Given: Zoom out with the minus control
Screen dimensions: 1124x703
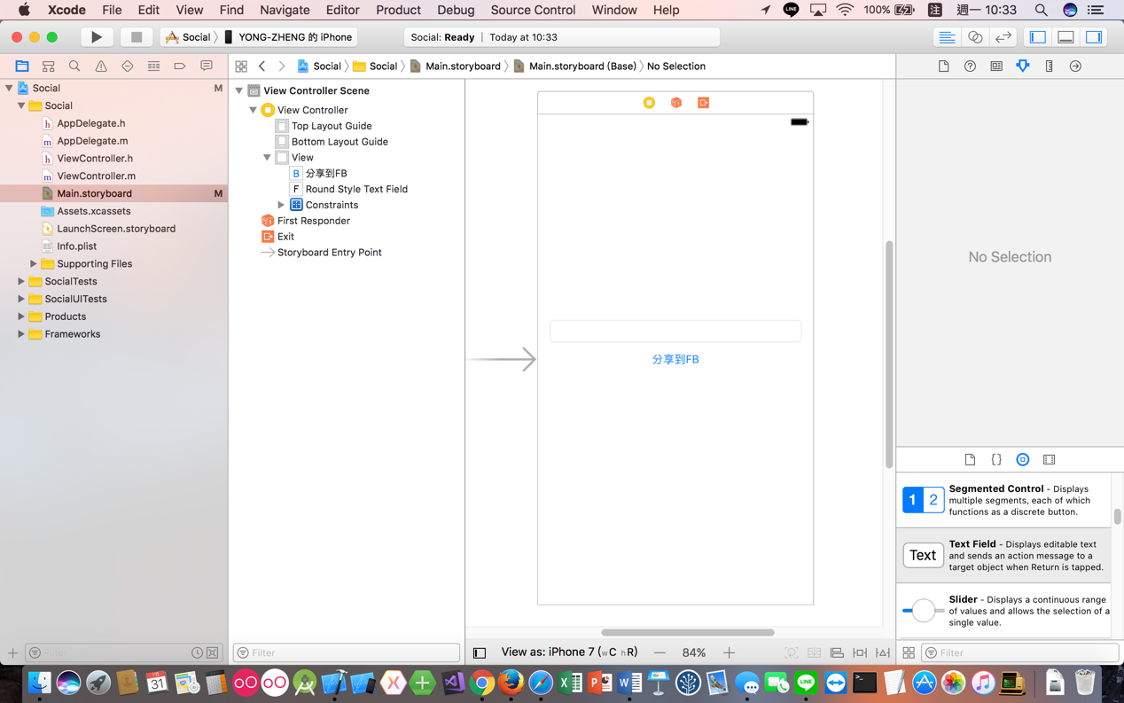Looking at the screenshot, I should 660,652.
